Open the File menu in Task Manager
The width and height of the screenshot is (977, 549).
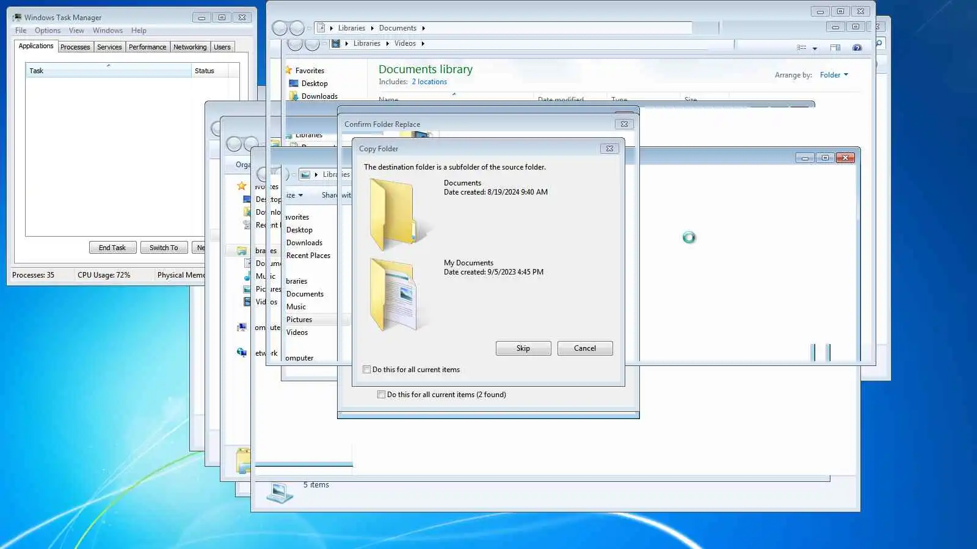click(21, 30)
